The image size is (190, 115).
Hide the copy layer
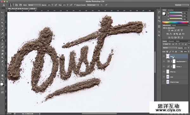point(164,77)
